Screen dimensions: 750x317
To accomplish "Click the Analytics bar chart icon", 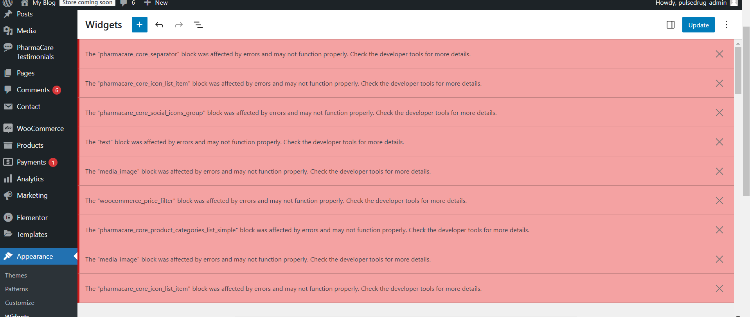I will (8, 179).
